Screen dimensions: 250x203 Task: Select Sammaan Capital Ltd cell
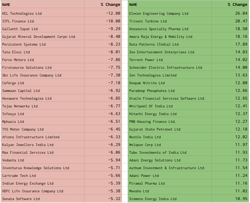(42, 91)
